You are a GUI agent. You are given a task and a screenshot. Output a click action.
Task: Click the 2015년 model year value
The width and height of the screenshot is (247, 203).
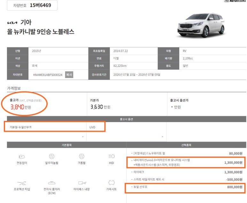pyautogui.click(x=36, y=51)
